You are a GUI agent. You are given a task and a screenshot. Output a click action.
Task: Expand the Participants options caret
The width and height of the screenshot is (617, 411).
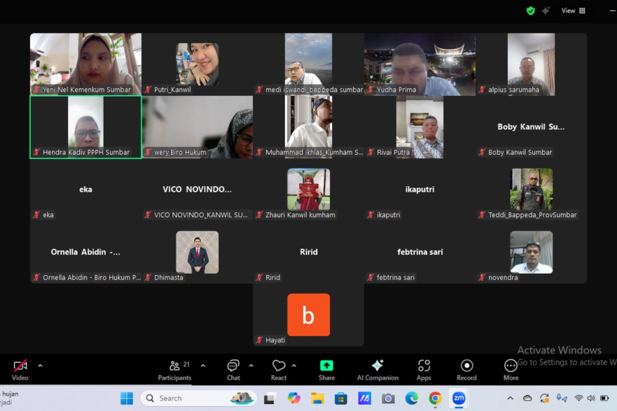tap(203, 366)
